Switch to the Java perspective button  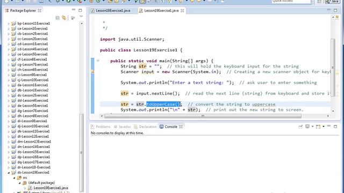(x=333, y=2)
